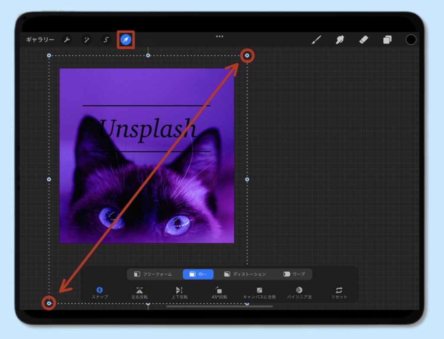The height and width of the screenshot is (339, 444).
Task: Switch to ディストーション transform mode
Action: 245,274
